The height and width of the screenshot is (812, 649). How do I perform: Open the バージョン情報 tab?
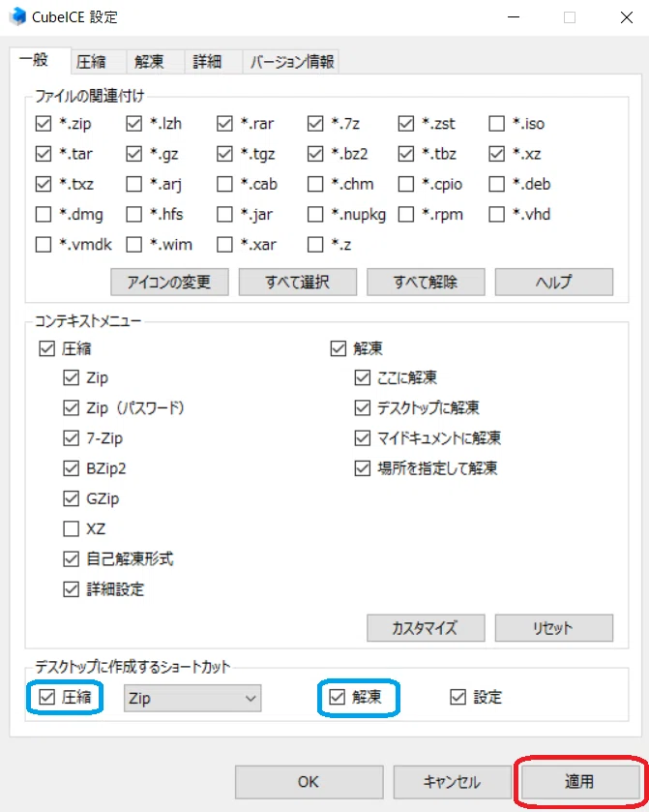click(292, 62)
